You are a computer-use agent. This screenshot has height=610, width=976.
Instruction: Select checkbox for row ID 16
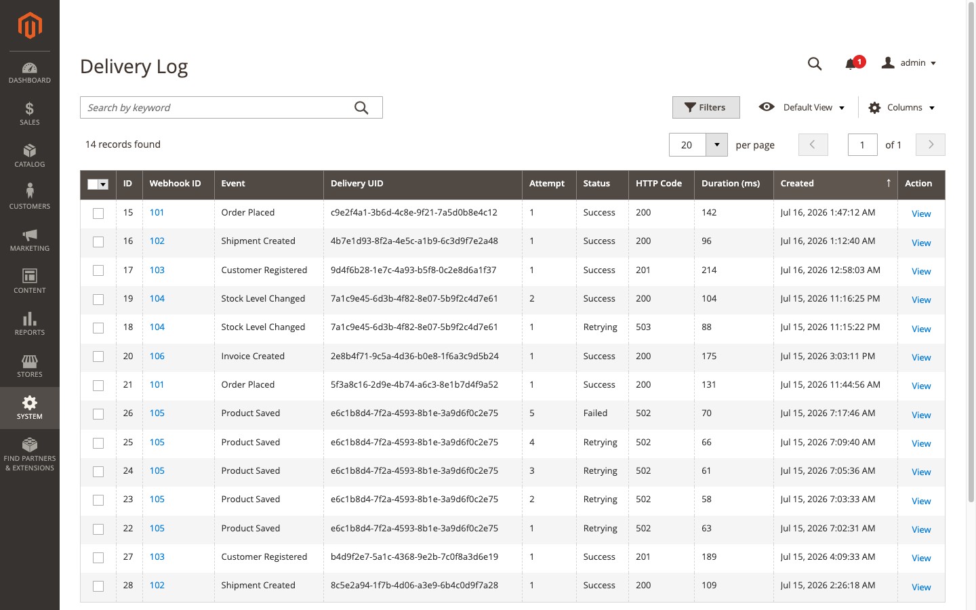pyautogui.click(x=98, y=241)
